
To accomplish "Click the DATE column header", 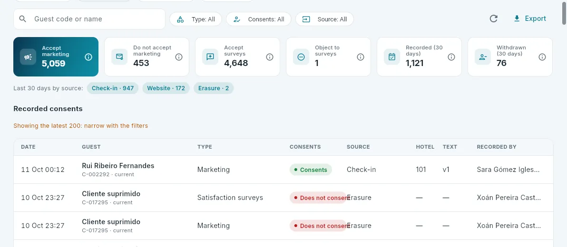I will (x=28, y=147).
